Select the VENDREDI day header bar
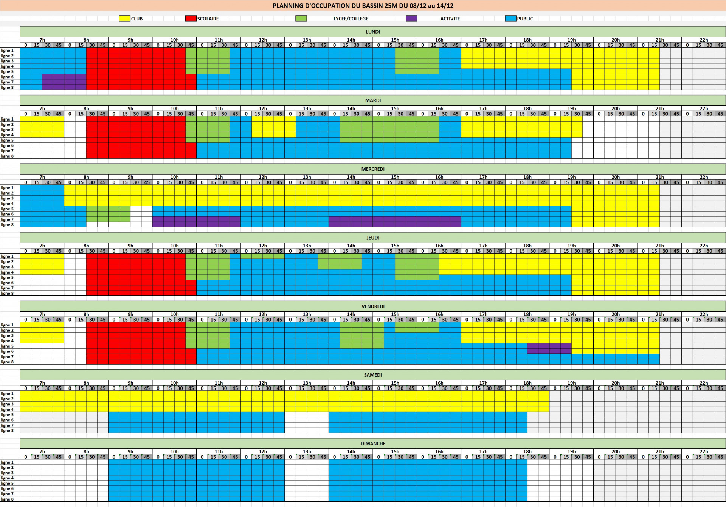The image size is (726, 507). [372, 306]
